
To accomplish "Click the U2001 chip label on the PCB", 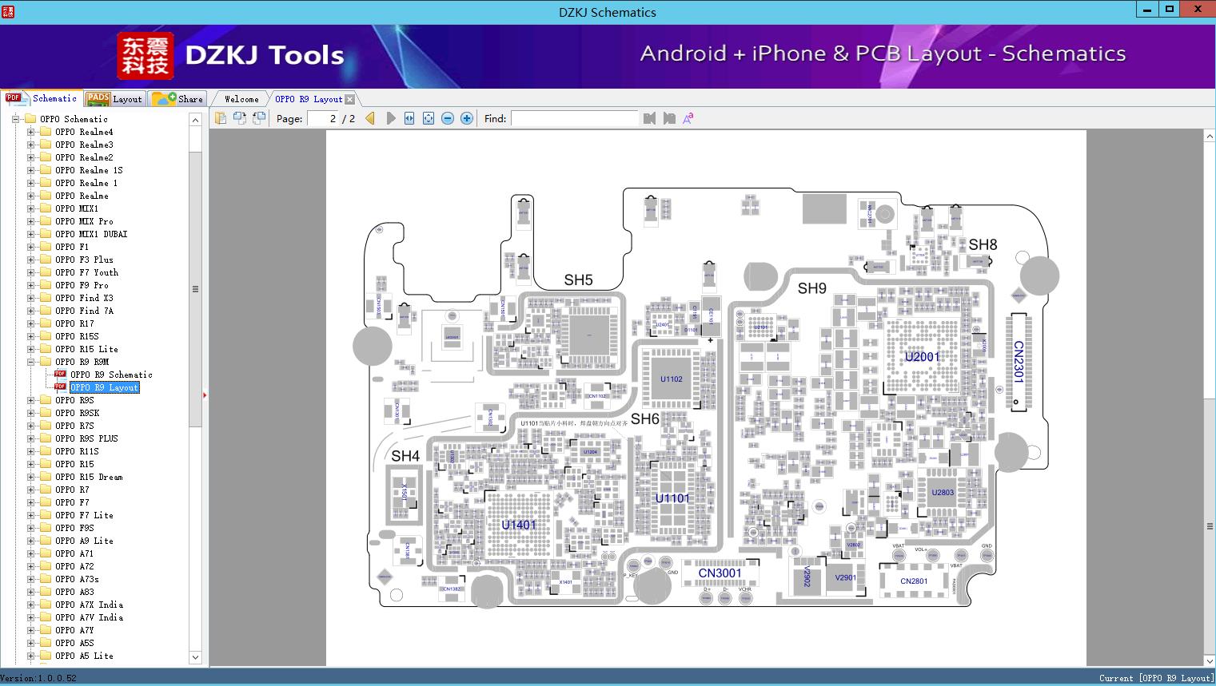I will (x=922, y=357).
